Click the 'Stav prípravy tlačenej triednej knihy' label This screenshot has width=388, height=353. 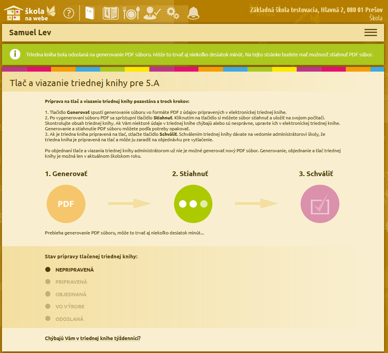(91, 257)
